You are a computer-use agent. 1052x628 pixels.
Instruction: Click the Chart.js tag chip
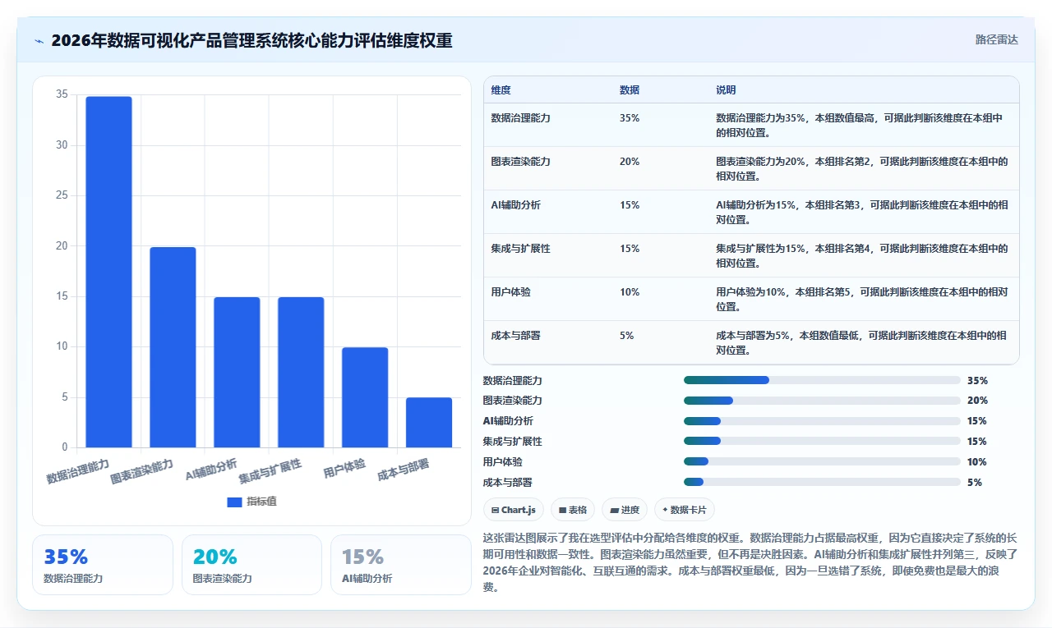click(514, 510)
